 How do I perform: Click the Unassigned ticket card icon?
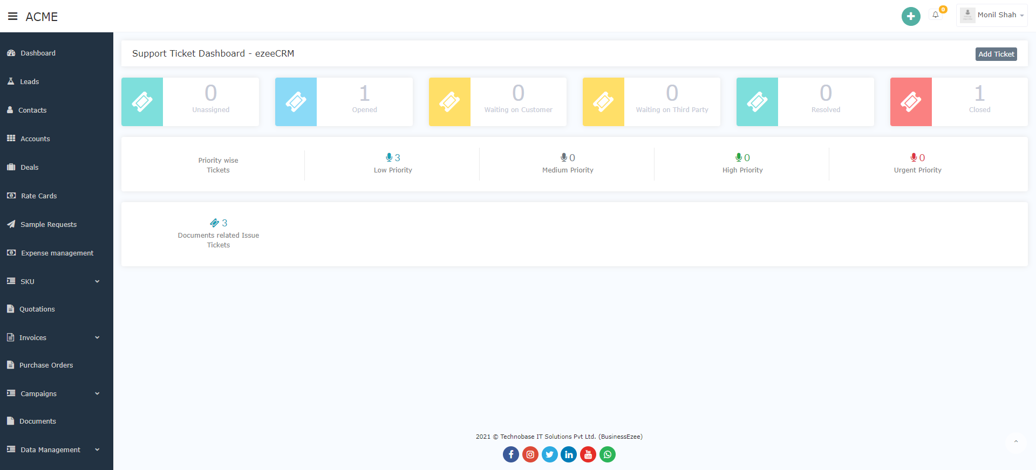(x=142, y=102)
